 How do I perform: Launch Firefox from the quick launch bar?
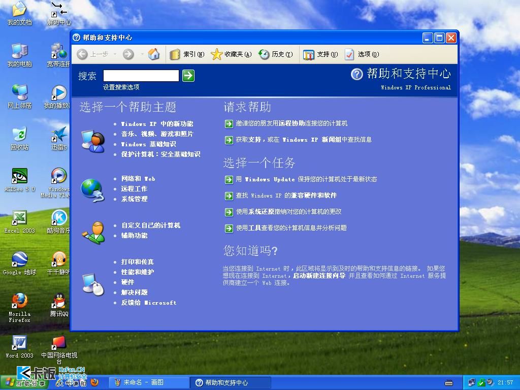94,382
